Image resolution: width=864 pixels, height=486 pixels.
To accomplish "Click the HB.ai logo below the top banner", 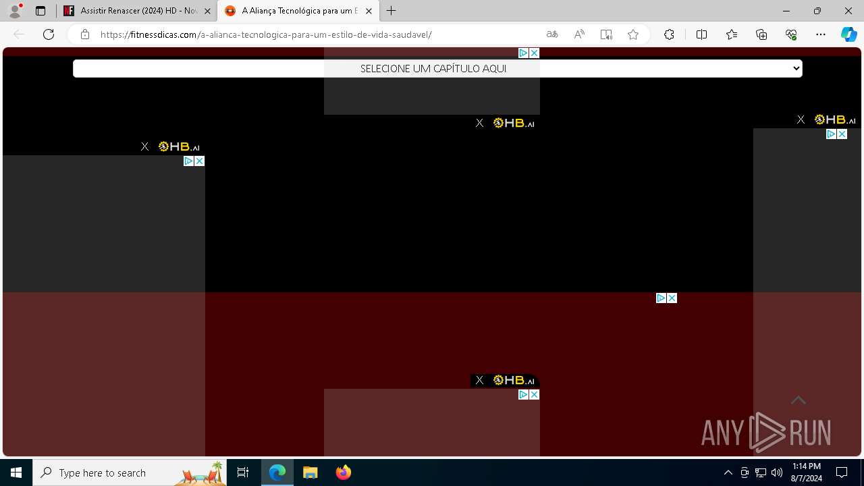I will click(x=514, y=123).
